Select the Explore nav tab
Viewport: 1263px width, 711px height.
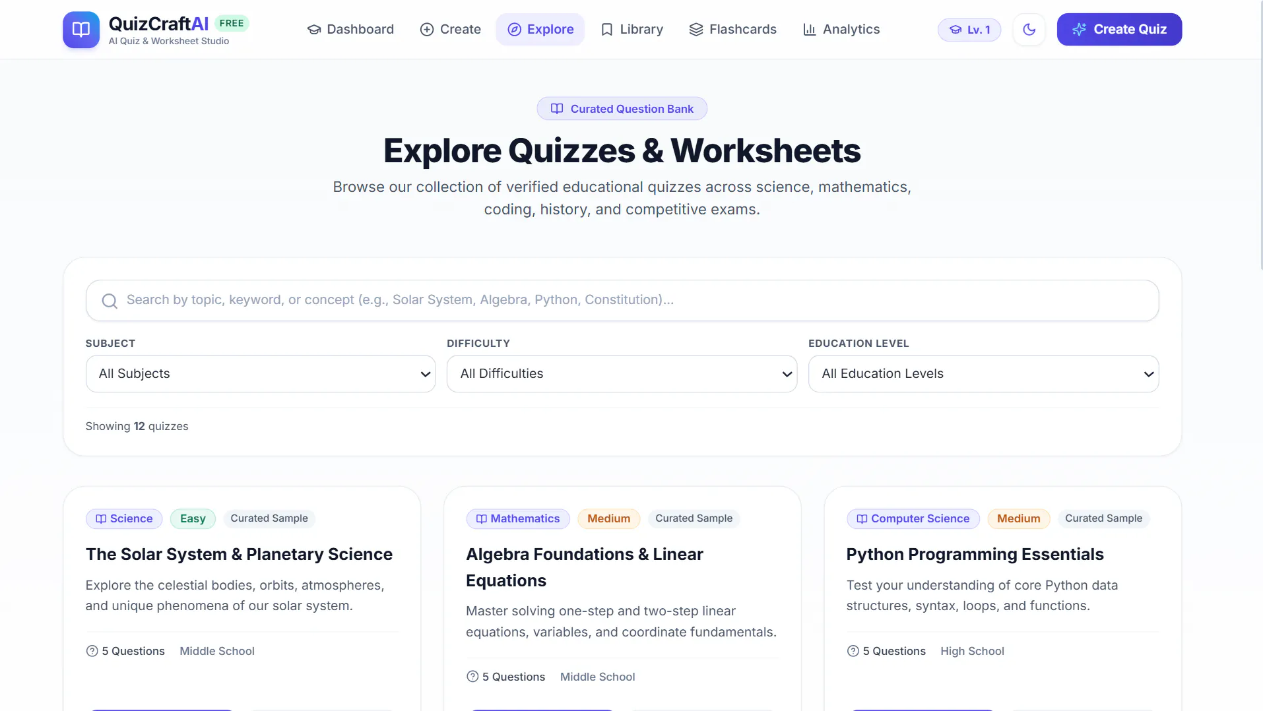540,30
